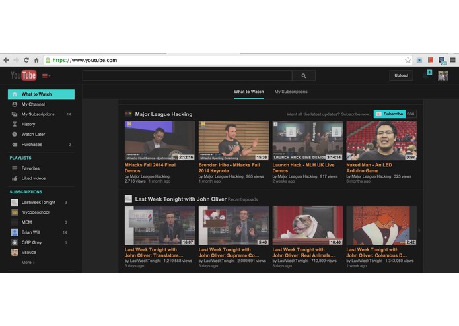This screenshot has width=459, height=326.
Task: Open John Oliver Supreme Court thumbnail
Action: pos(234,226)
